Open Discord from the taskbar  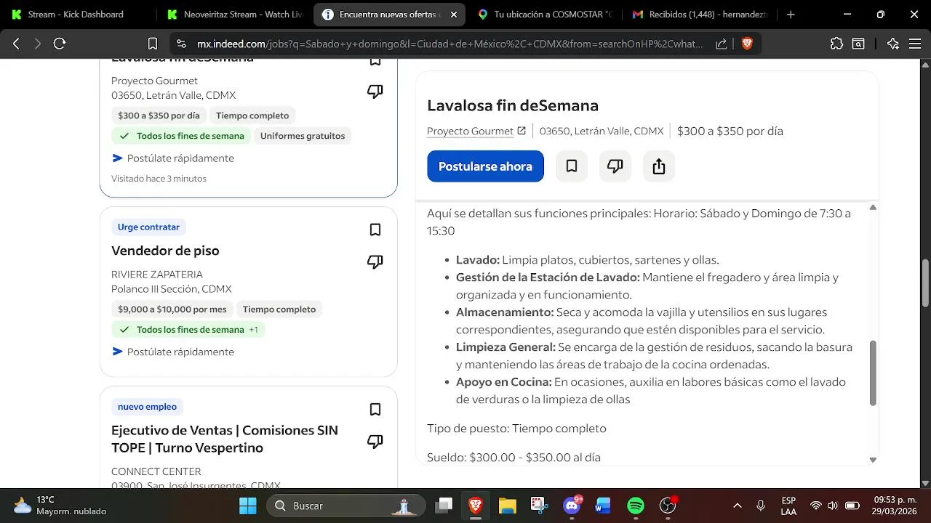tap(572, 506)
